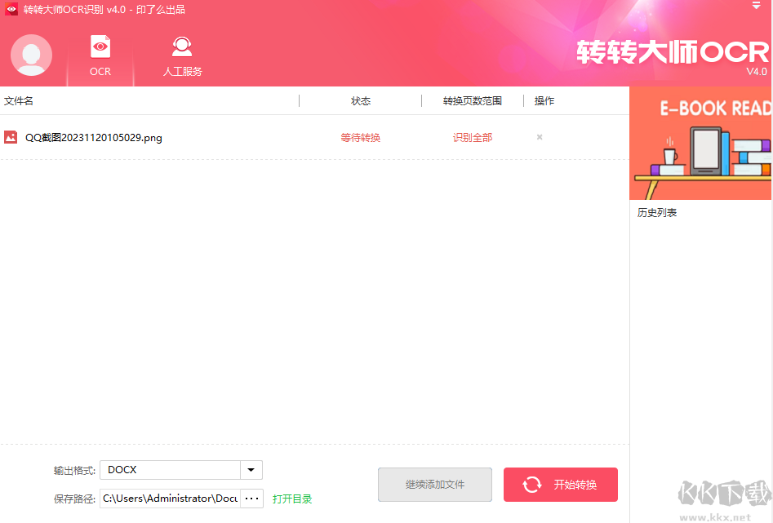Click the image file icon beside QQ截图 file
This screenshot has width=773, height=523.
point(11,137)
